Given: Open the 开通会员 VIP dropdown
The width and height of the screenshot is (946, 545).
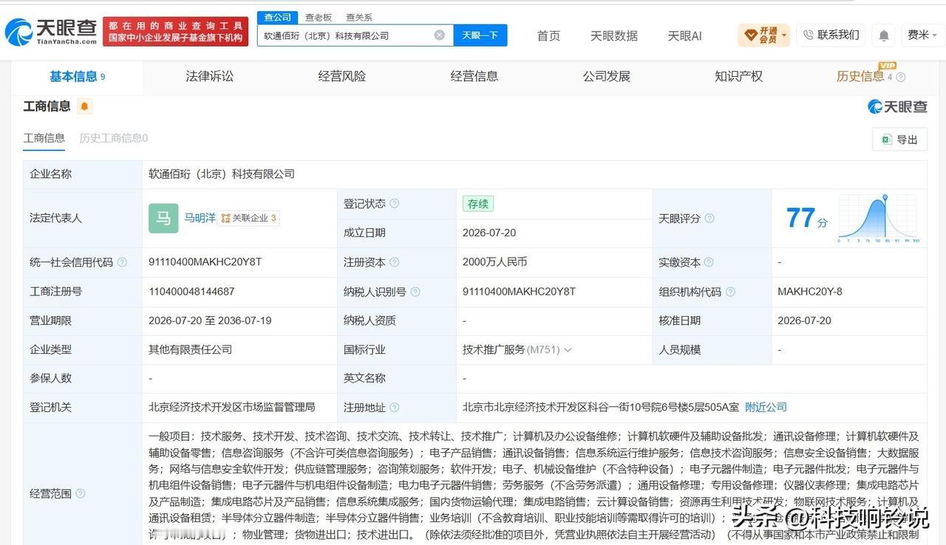Looking at the screenshot, I should click(x=764, y=35).
